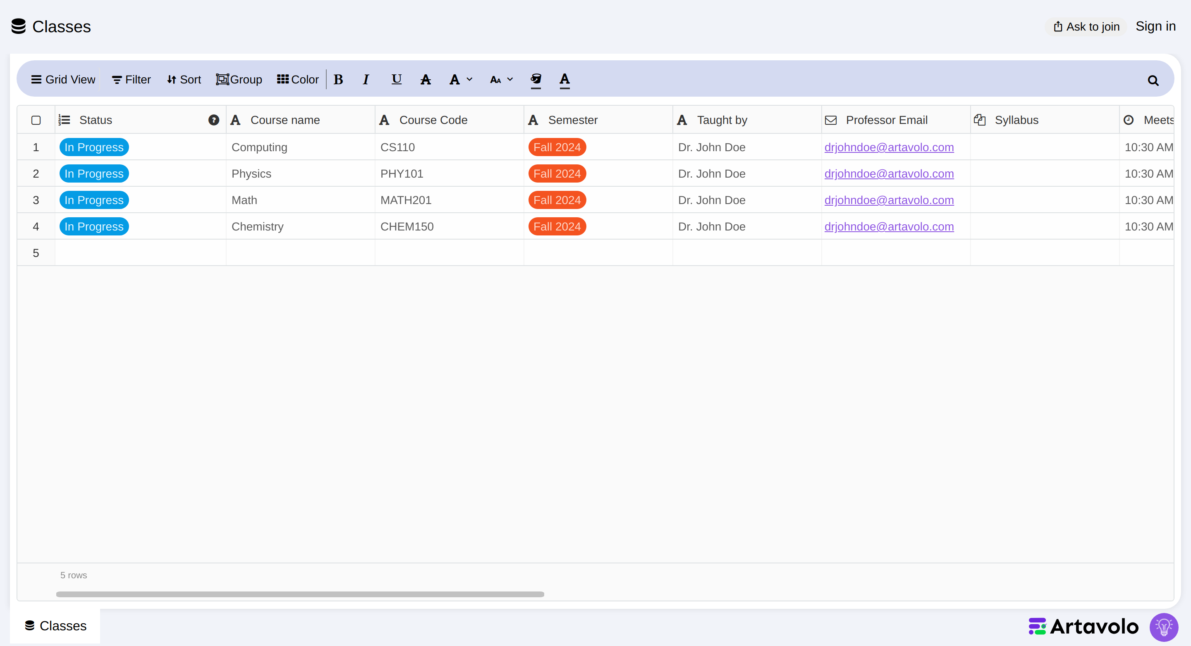Screen dimensions: 1191x646
Task: Click the Taught by text-type icon
Action: point(682,120)
